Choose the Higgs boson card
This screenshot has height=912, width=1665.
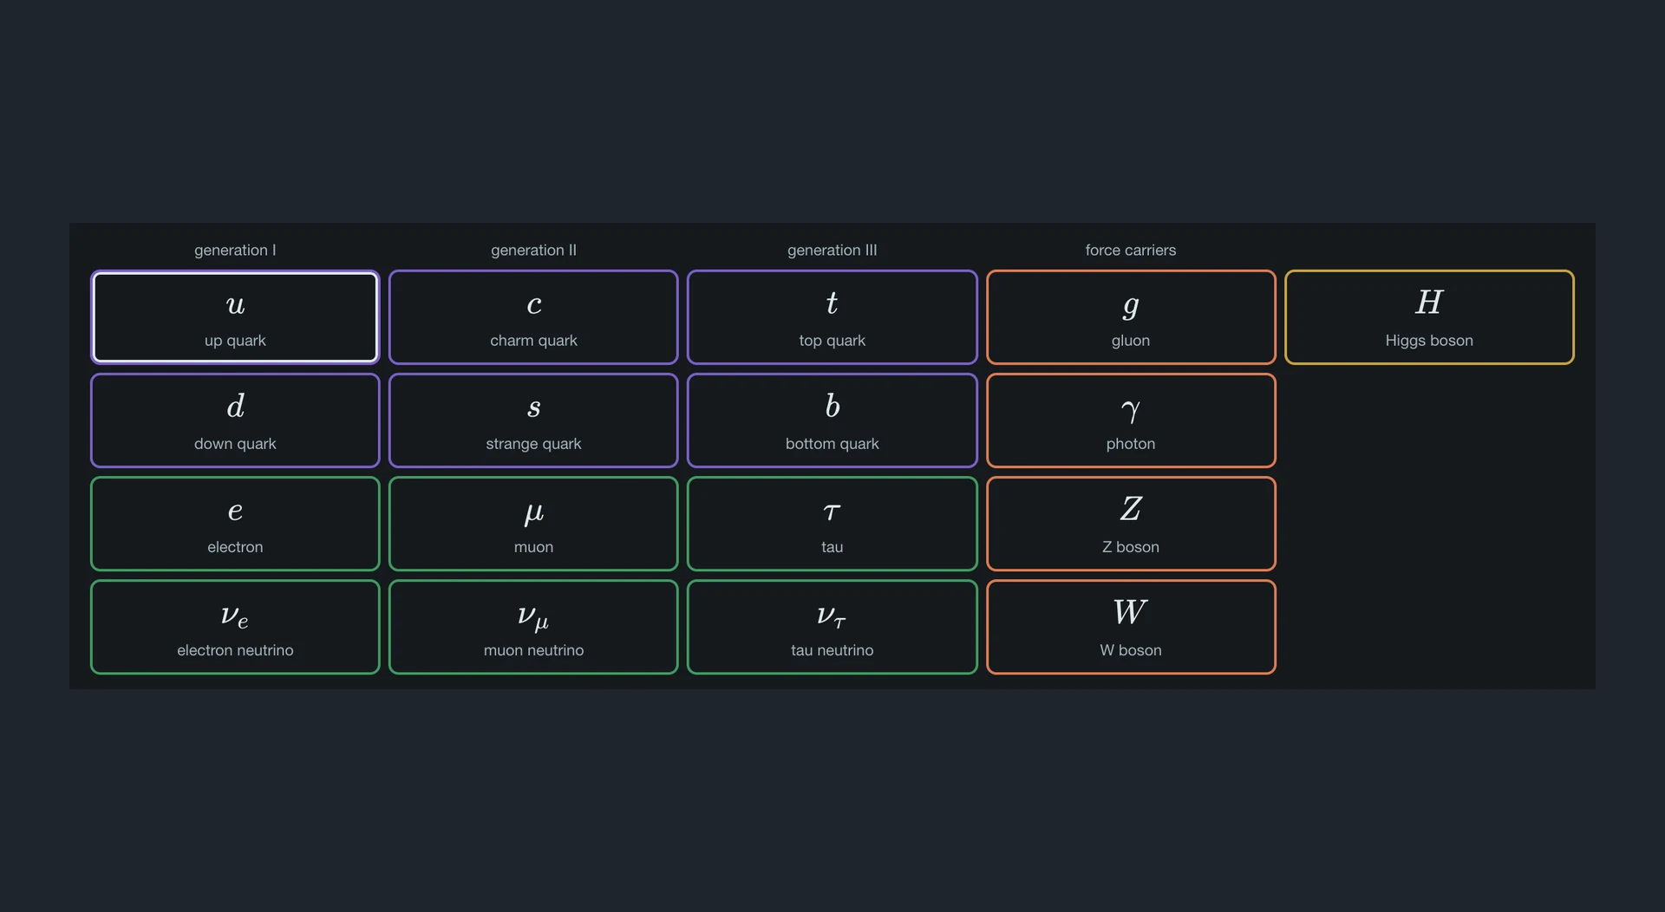[x=1429, y=317]
